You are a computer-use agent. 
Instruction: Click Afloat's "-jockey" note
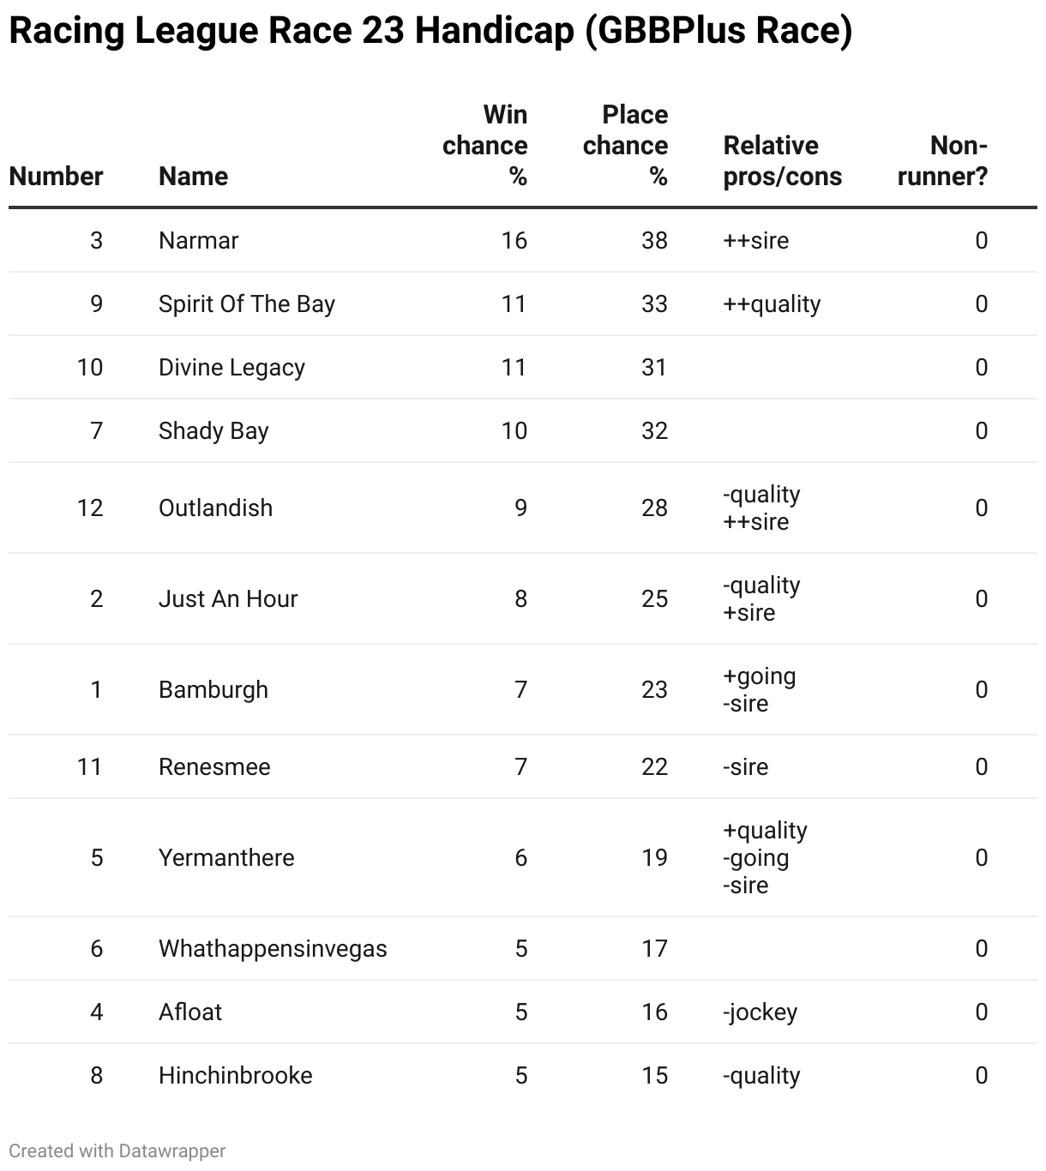(760, 1012)
